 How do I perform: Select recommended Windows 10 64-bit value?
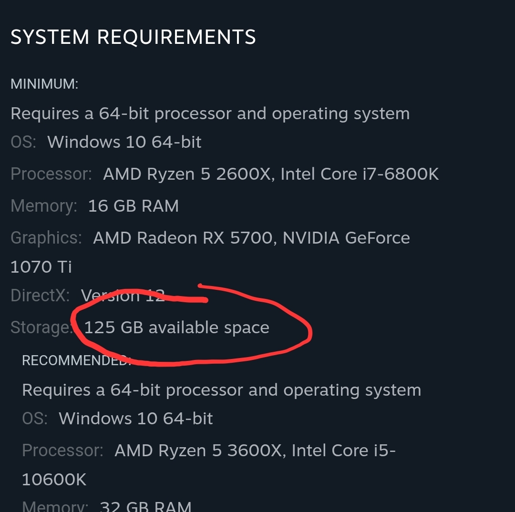click(136, 419)
